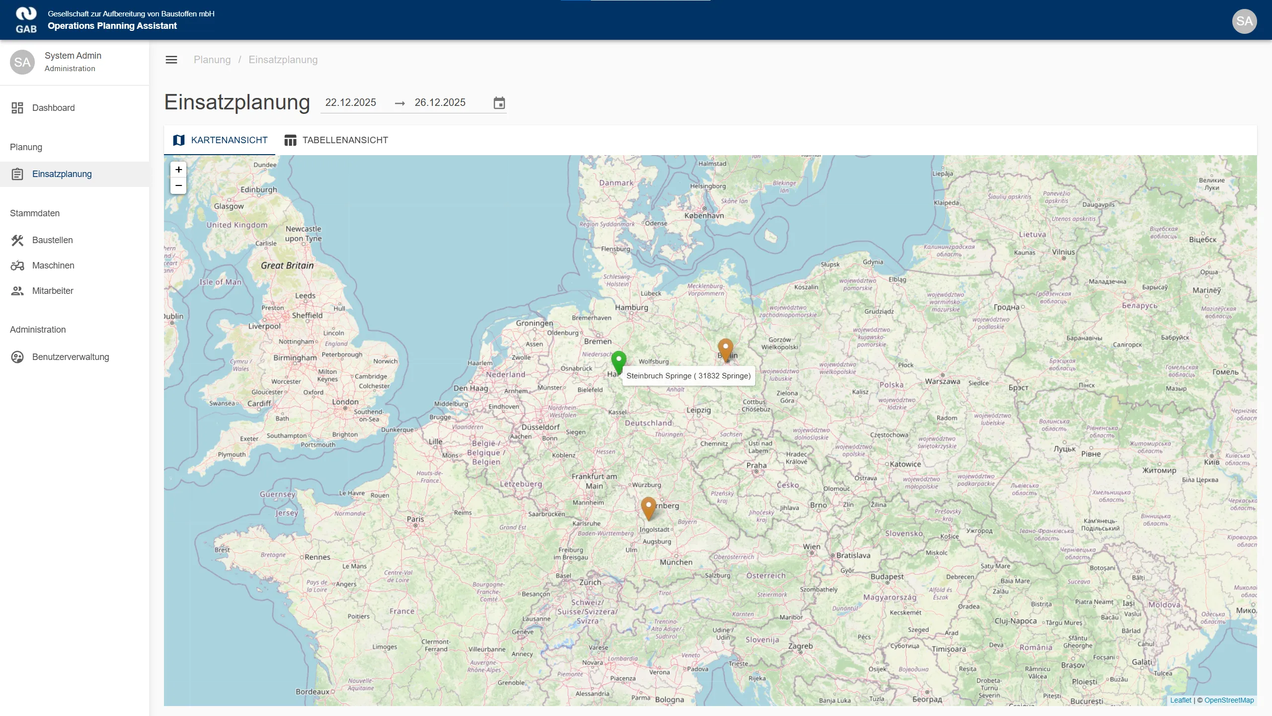Click the start date 22.12.2025 field

[351, 102]
